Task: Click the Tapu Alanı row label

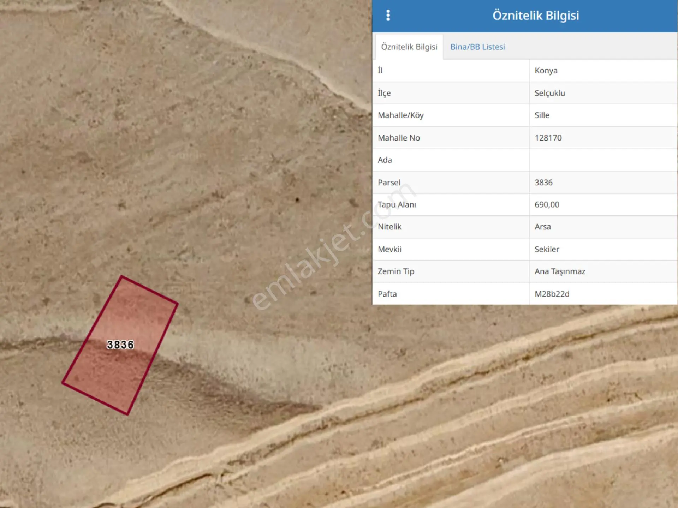Action: (397, 205)
